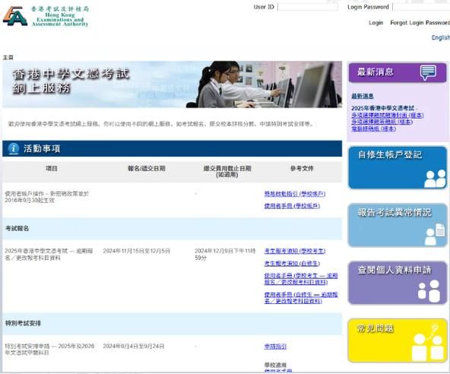450x374 pixels.
Task: Click the 主頁 breadcrumb
Action: (x=8, y=58)
